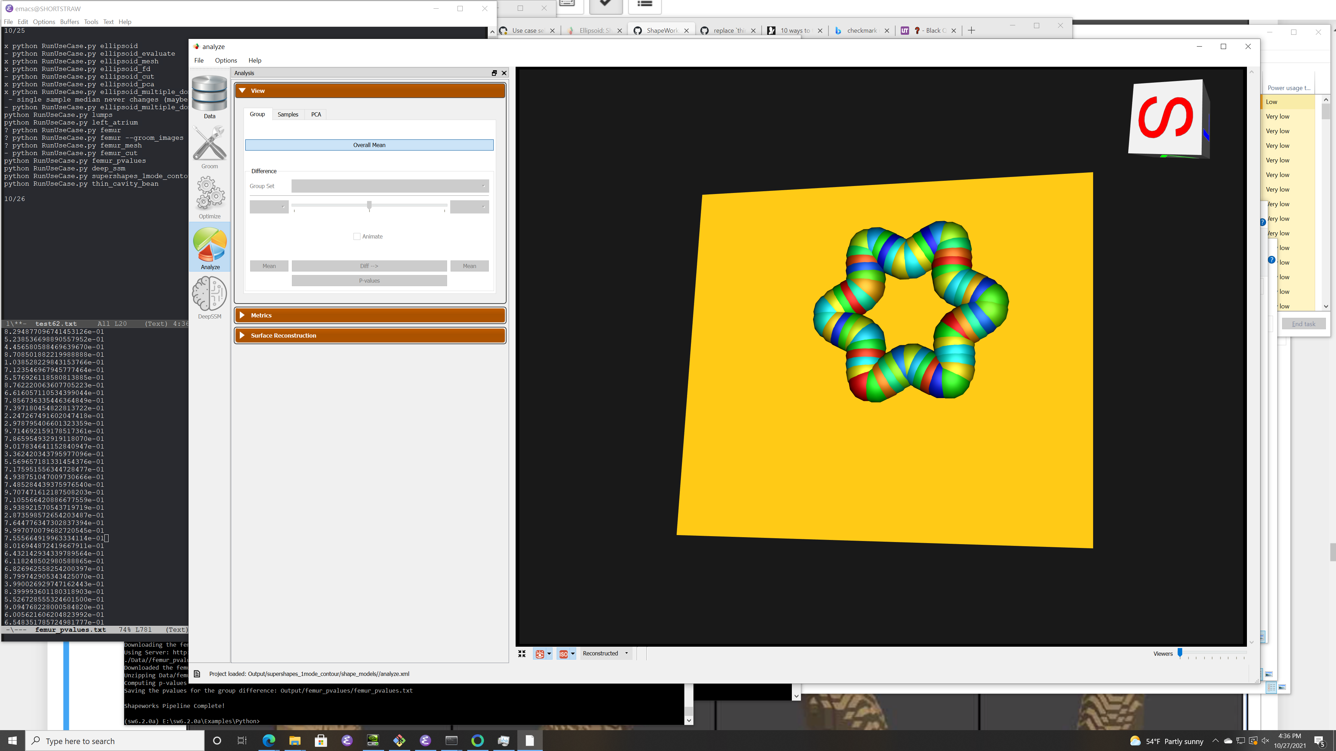This screenshot has height=751, width=1336.
Task: Toggle glyph visibility with the eye icon
Action: 540,654
